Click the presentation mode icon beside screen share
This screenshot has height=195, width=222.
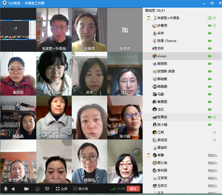(47, 189)
